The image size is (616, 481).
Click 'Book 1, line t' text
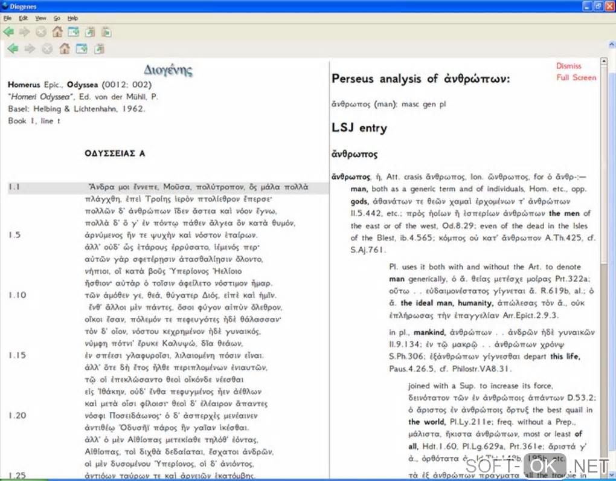pyautogui.click(x=34, y=121)
